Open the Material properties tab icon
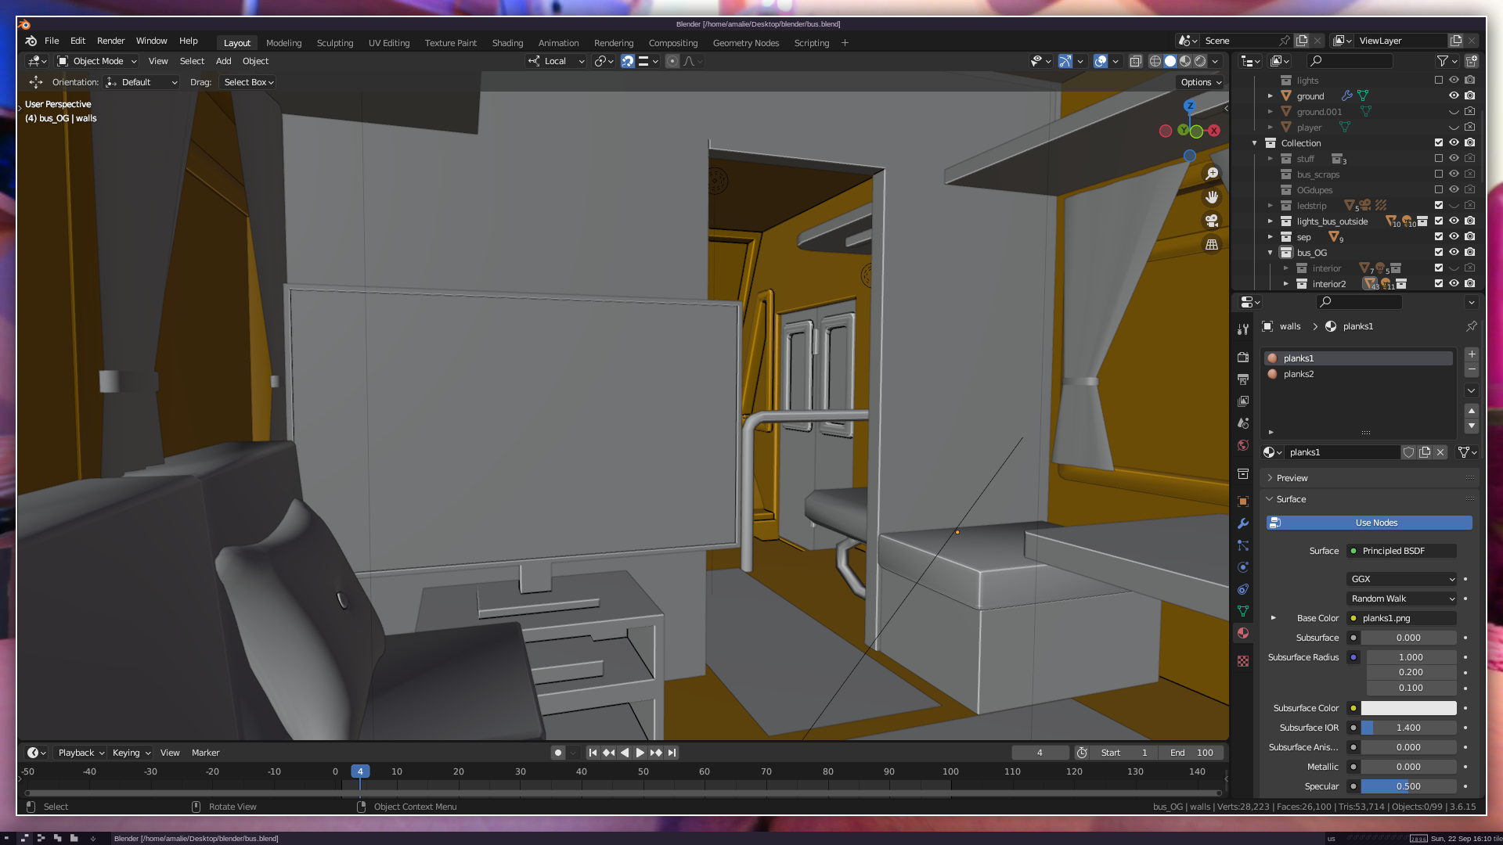The height and width of the screenshot is (845, 1503). 1243,633
